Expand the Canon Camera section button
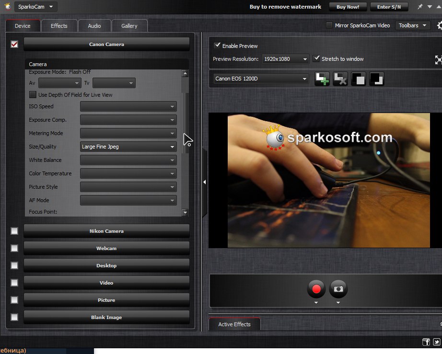Screen dimensions: 442x354 [x=106, y=44]
